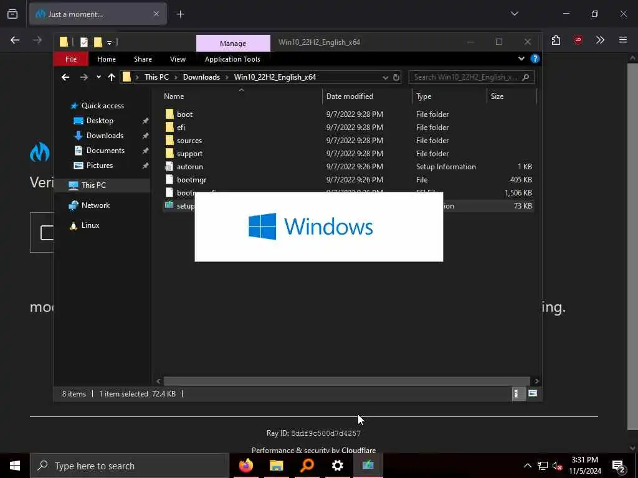
Task: Sort by Date modified column
Action: [350, 96]
